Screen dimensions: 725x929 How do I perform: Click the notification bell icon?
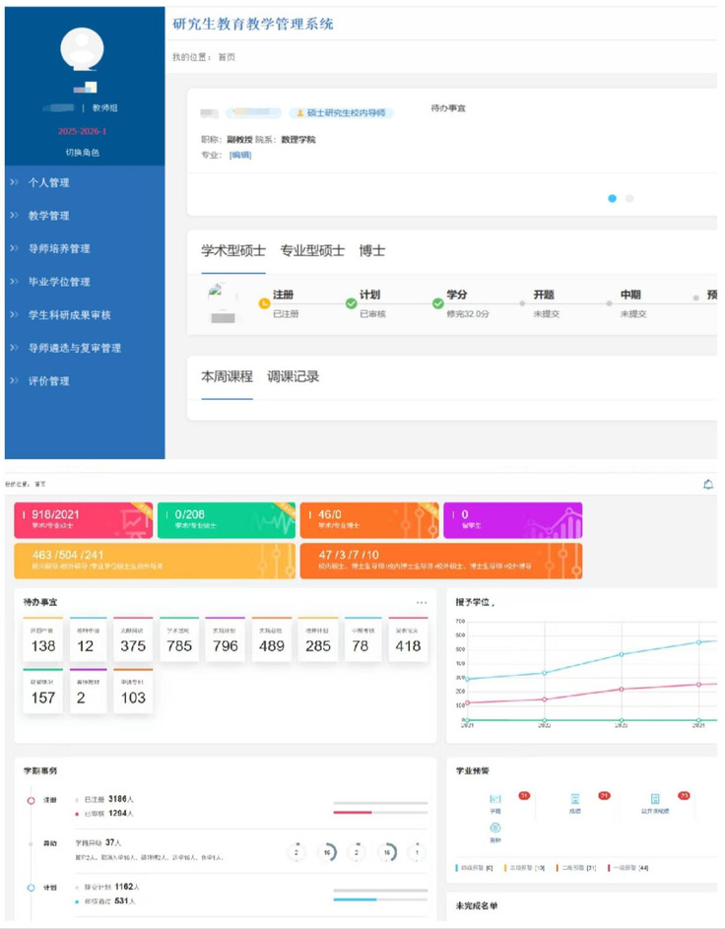708,484
